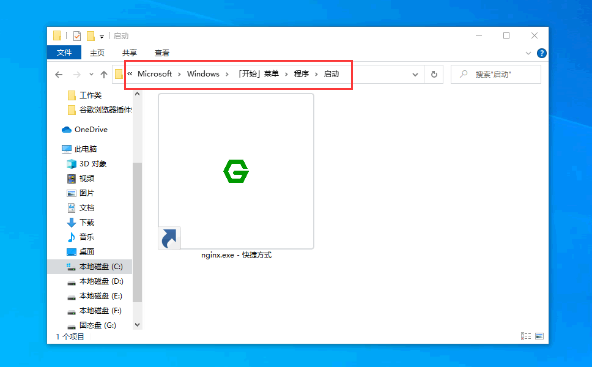Switch to large thumbnails view icon
Viewport: 592px width, 367px height.
tap(539, 336)
